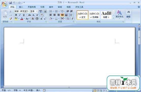Decrease paragraph indent
Screen dimensions: 141x92
[x=68, y=11]
